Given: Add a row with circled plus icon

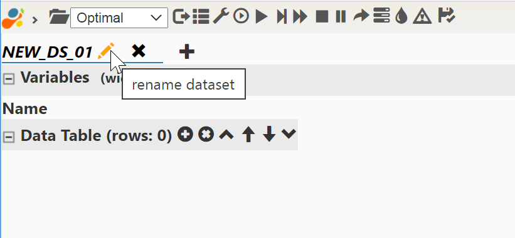Looking at the screenshot, I should [185, 135].
